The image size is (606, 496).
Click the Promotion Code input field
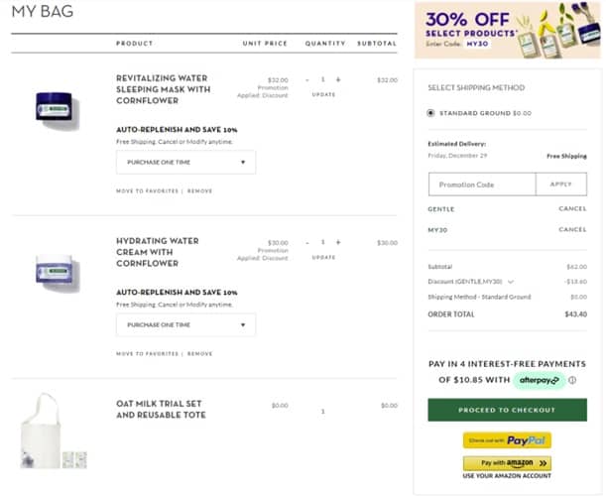click(482, 185)
